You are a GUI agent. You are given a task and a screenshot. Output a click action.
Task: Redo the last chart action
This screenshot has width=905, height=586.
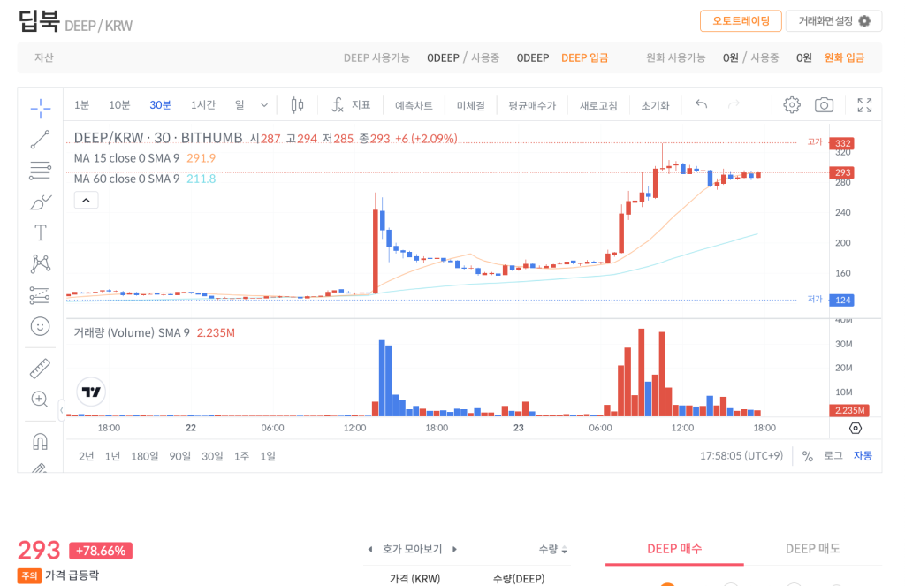pyautogui.click(x=734, y=104)
